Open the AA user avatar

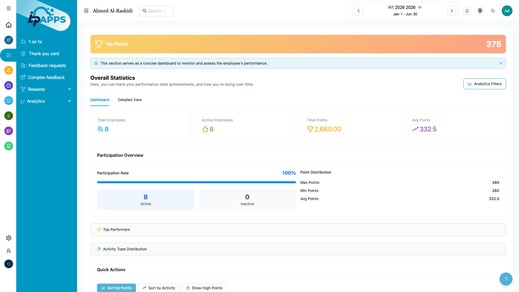click(x=507, y=11)
